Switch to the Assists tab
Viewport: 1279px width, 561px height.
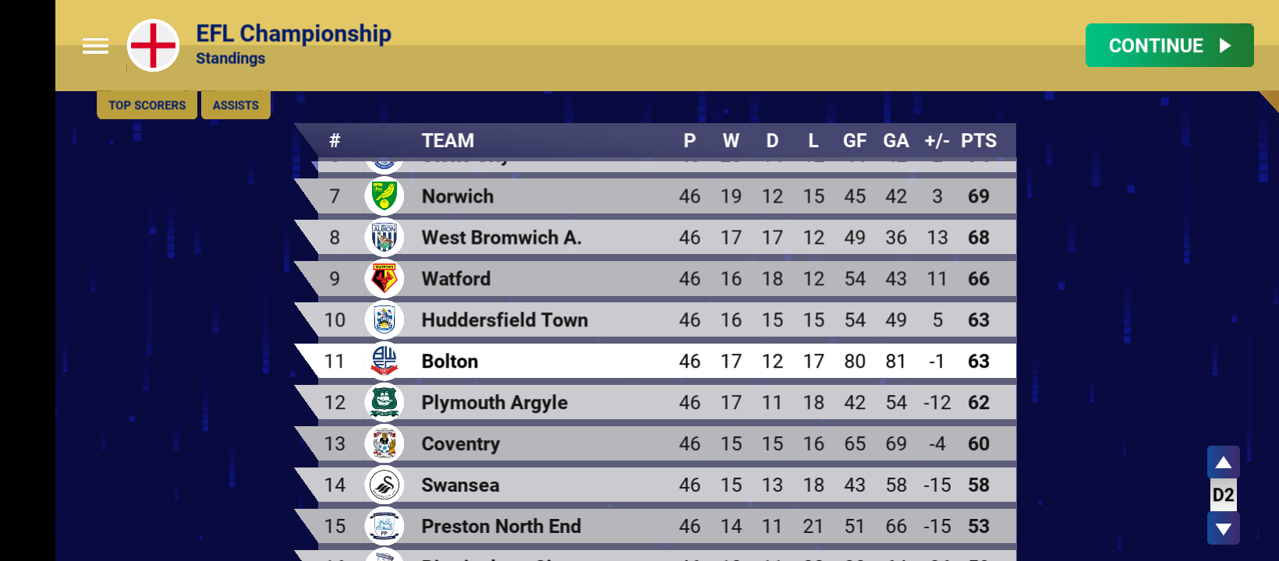click(236, 105)
